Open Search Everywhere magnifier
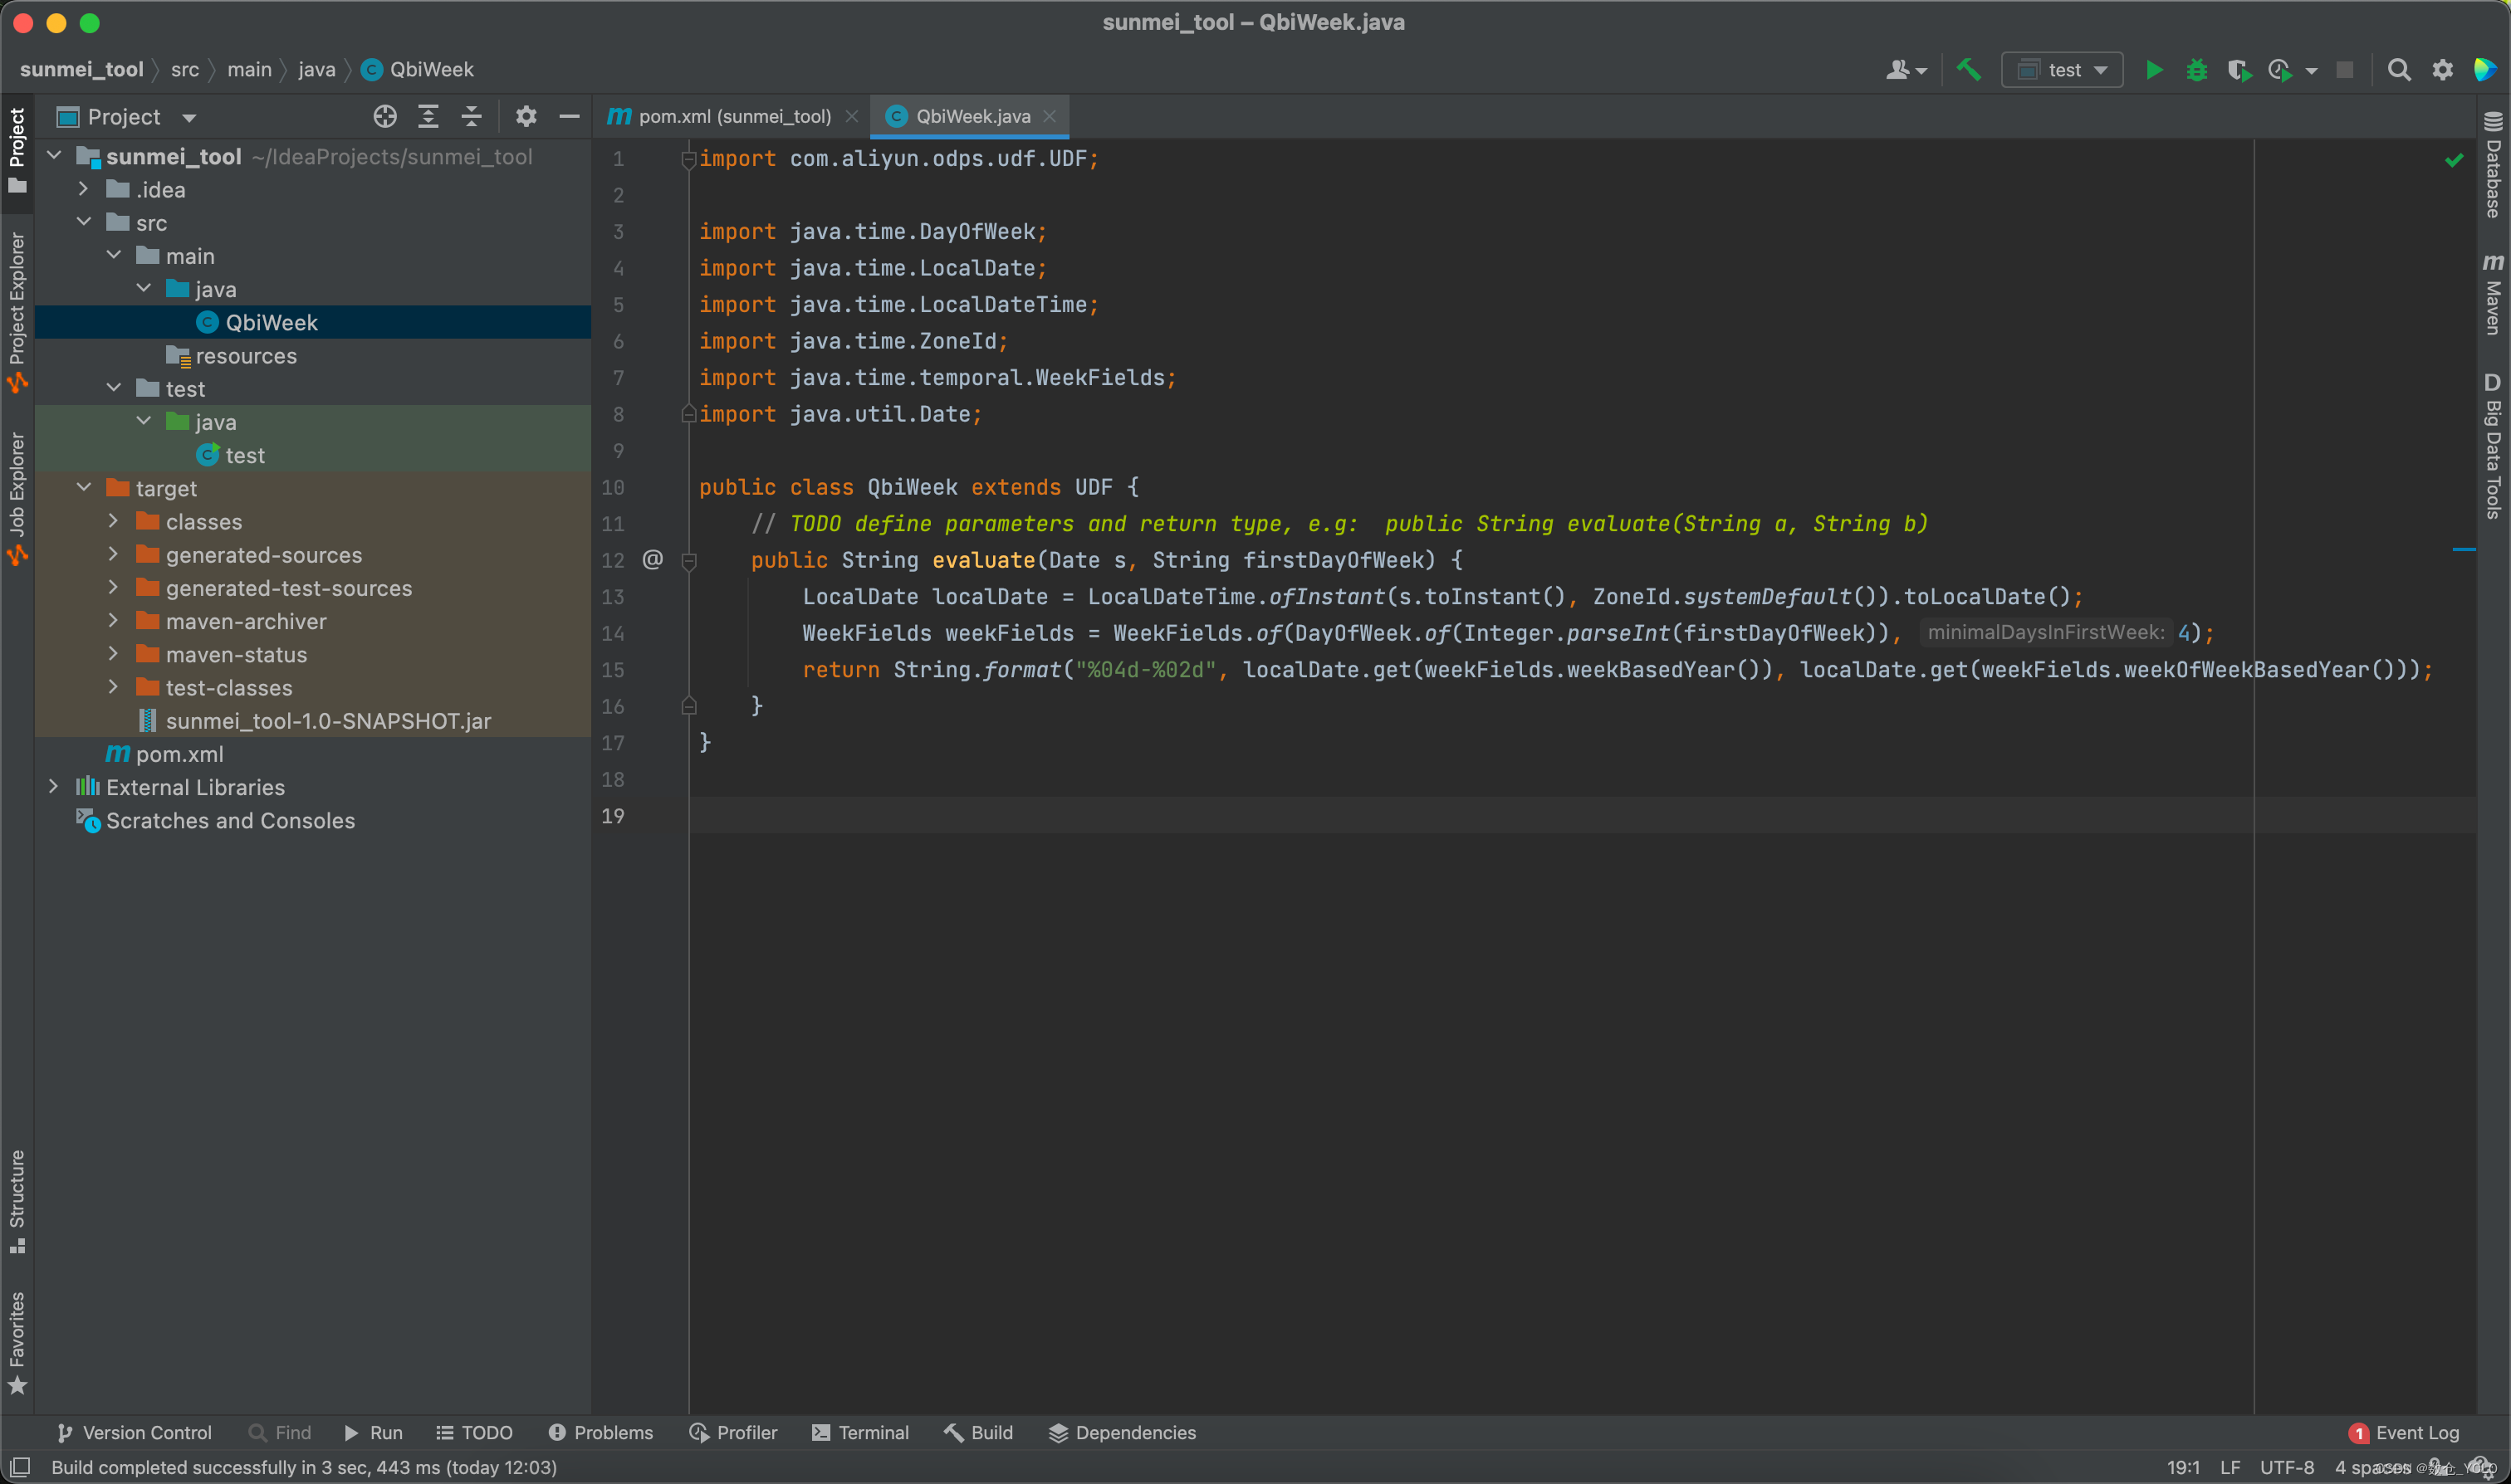Viewport: 2511px width, 1484px height. (2398, 70)
